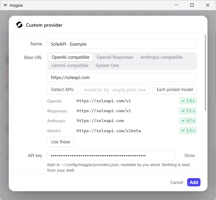Viewport: 216px width, 200px height.
Task: Click the 'Custom provider' heading
Action: 44,25
